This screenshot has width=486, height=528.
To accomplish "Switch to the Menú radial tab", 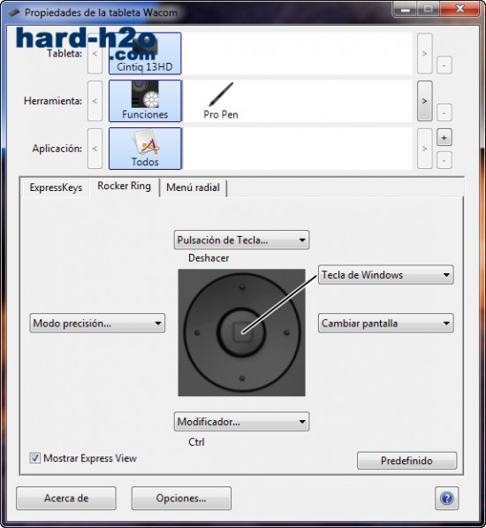I will pos(193,187).
